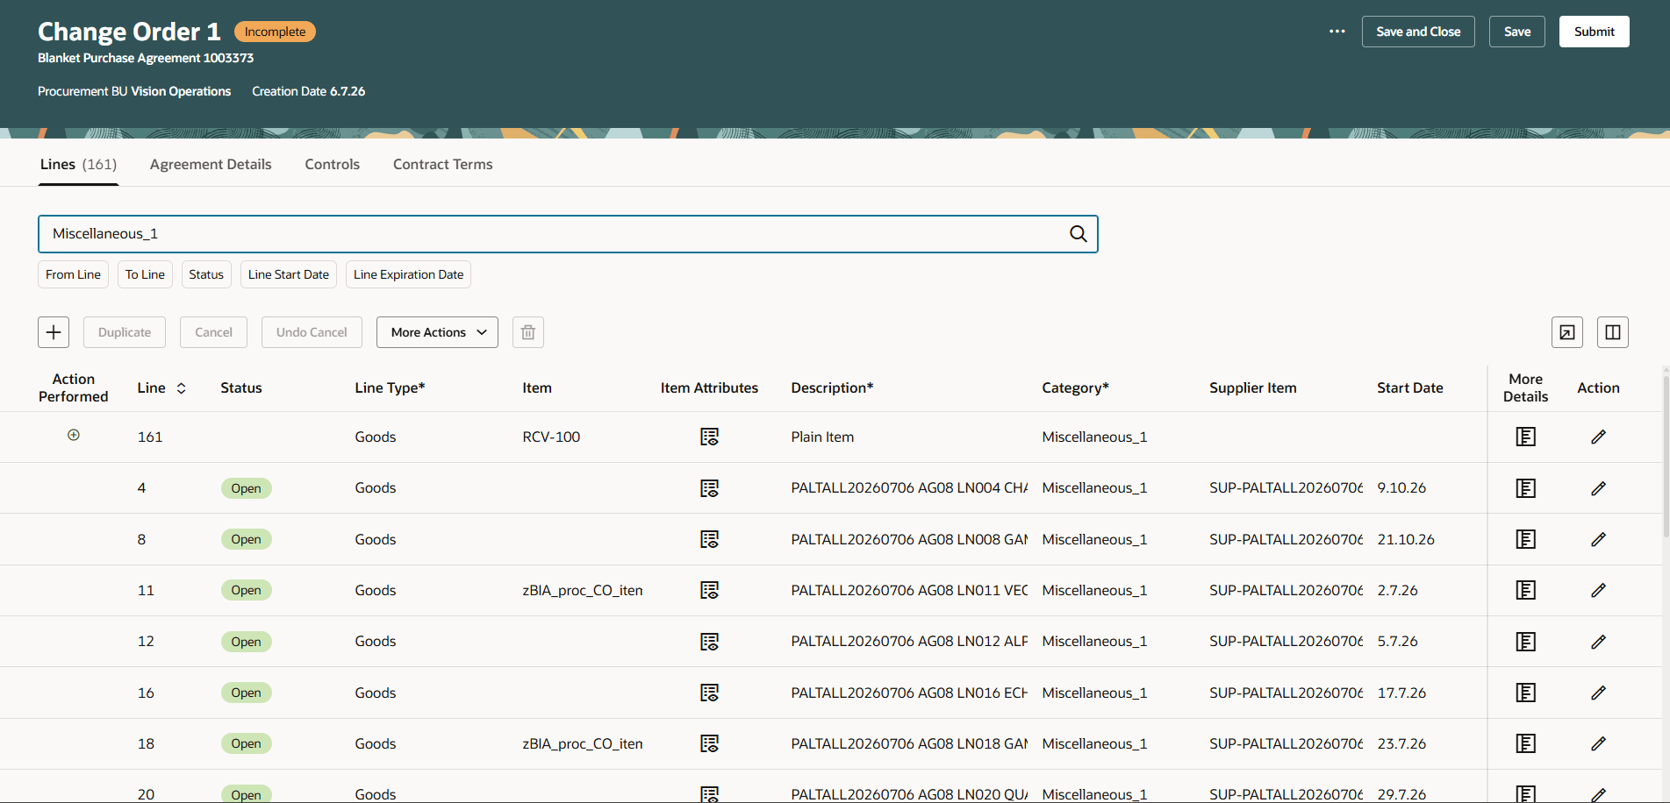Edit line 4 with pencil icon
1670x803 pixels.
(1598, 488)
